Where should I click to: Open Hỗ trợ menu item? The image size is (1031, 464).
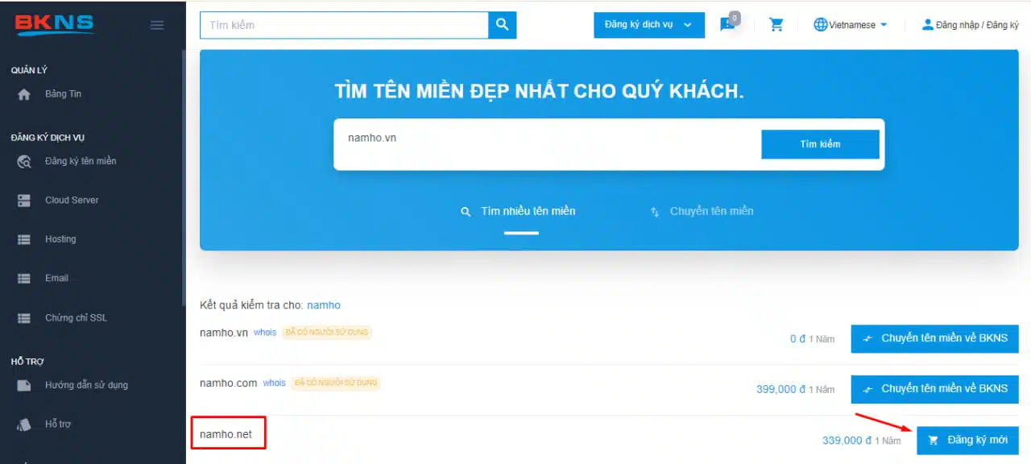point(58,425)
